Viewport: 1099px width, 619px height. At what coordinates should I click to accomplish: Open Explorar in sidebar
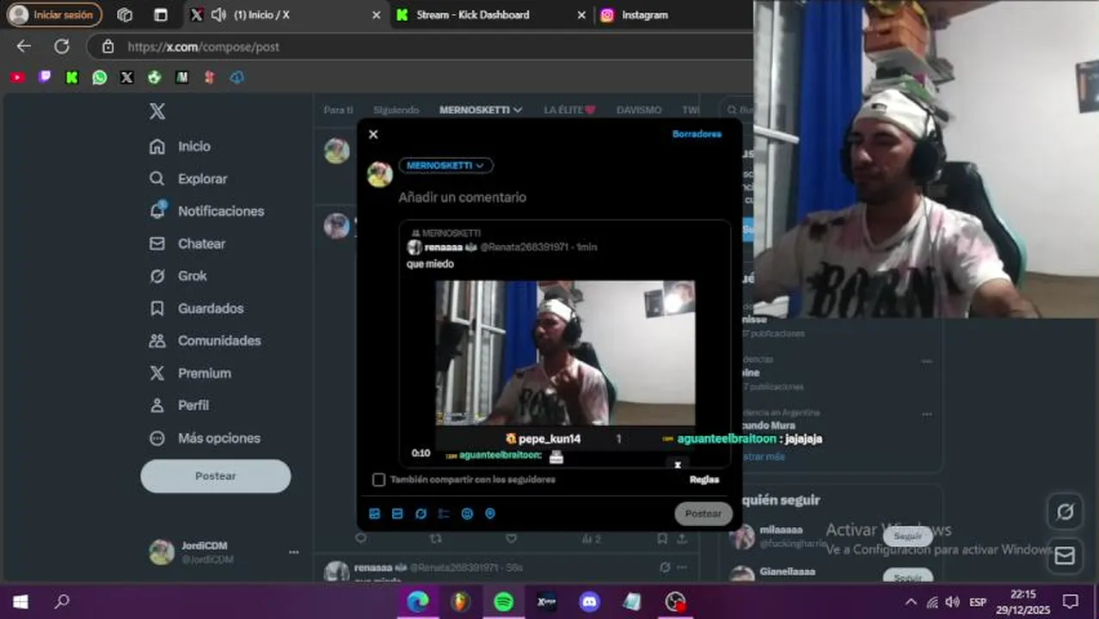(x=188, y=179)
